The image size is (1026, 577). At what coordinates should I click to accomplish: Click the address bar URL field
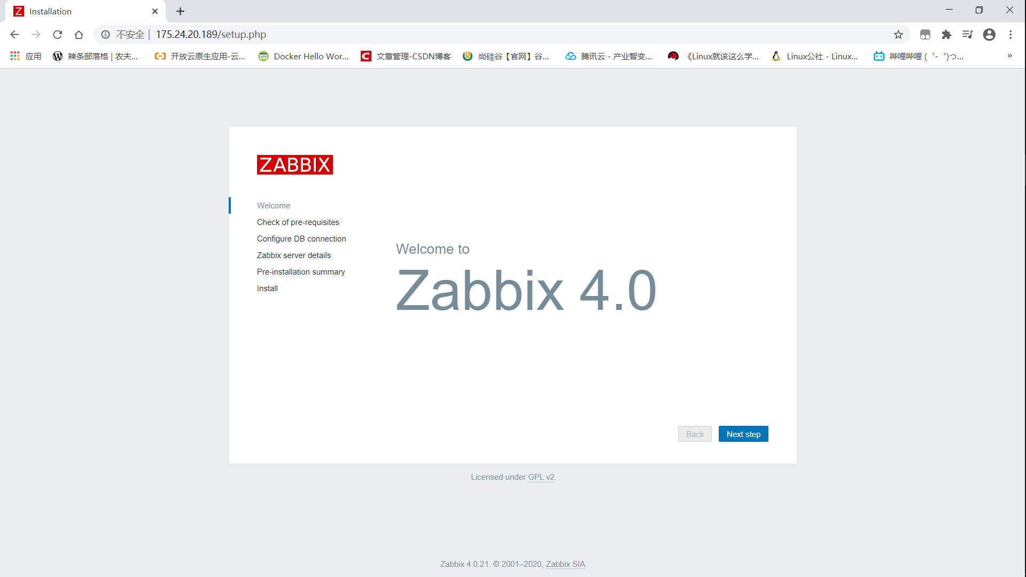coord(481,35)
